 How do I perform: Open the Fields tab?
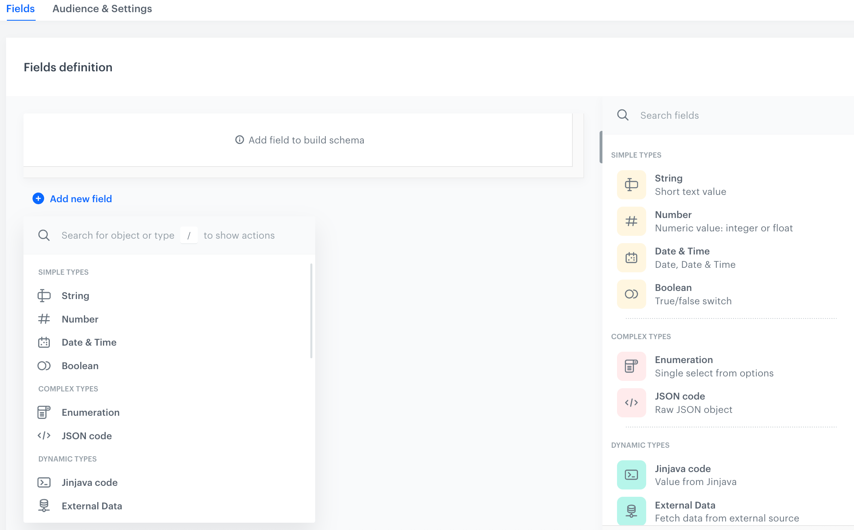[x=20, y=9]
